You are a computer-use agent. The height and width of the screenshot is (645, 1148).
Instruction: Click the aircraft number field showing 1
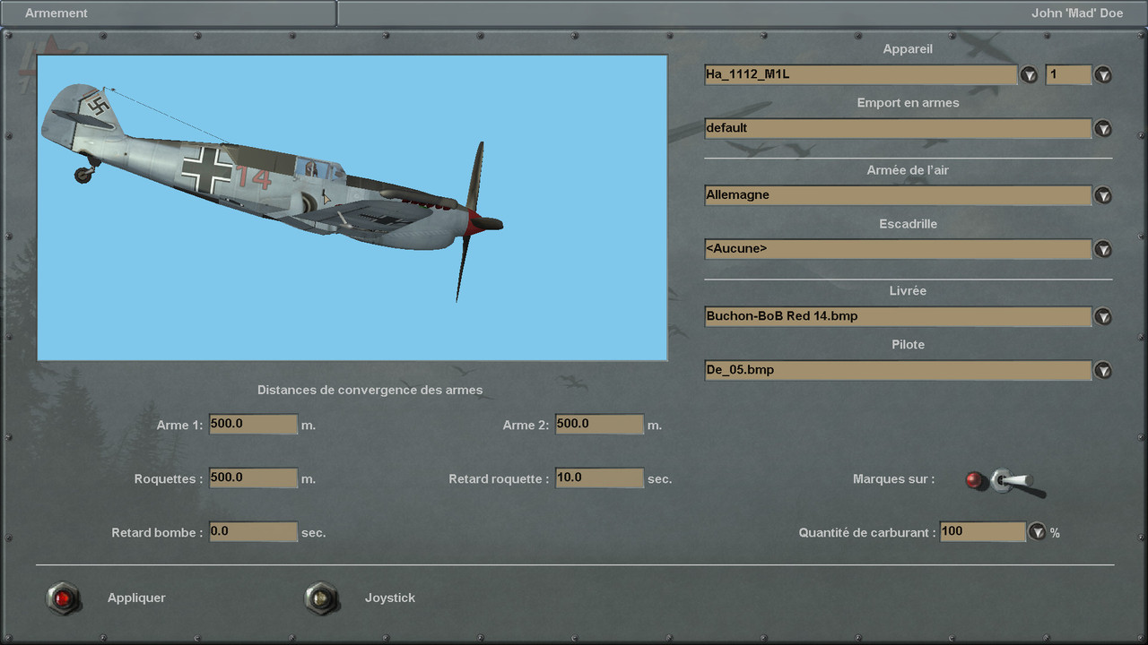1069,74
